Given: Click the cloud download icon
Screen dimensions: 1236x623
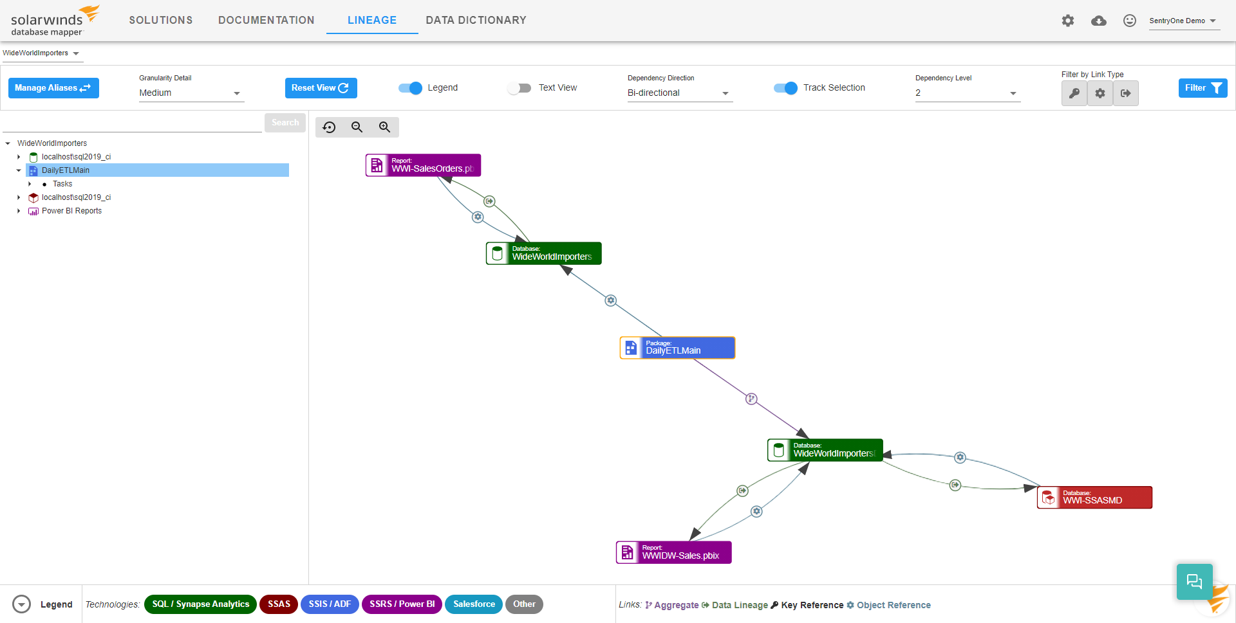Looking at the screenshot, I should click(1099, 21).
